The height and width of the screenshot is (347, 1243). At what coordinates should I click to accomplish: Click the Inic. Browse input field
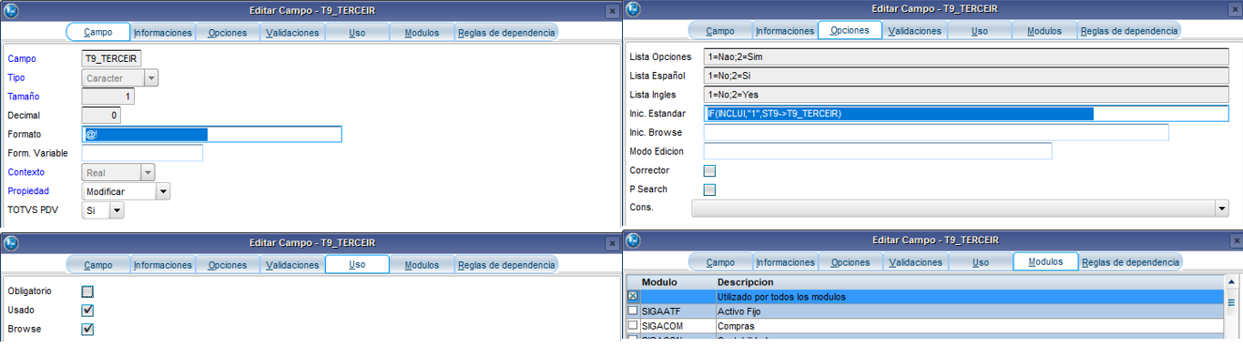[937, 133]
